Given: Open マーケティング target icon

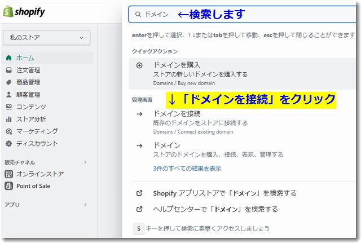Looking at the screenshot, I should click(9, 131).
